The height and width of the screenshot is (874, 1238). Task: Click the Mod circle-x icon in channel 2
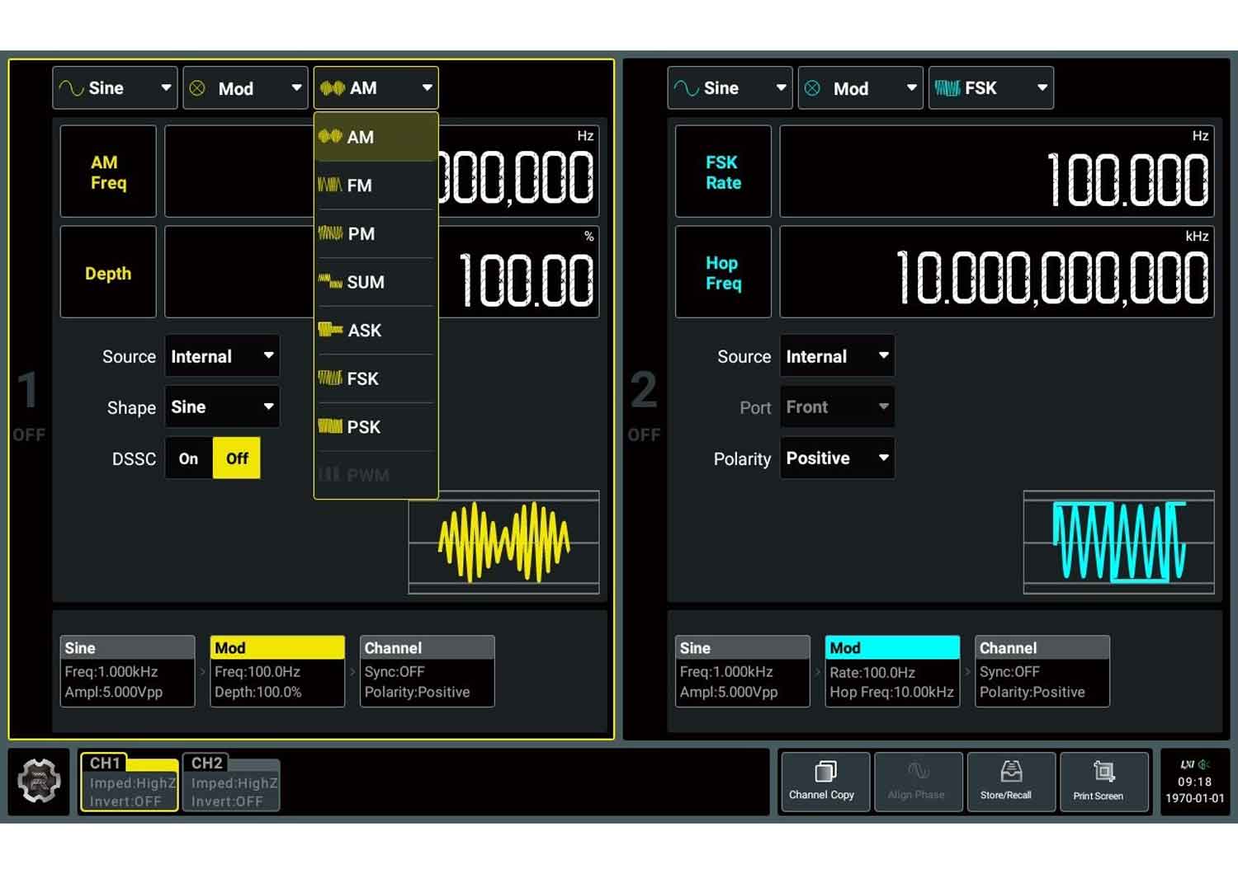pos(812,88)
